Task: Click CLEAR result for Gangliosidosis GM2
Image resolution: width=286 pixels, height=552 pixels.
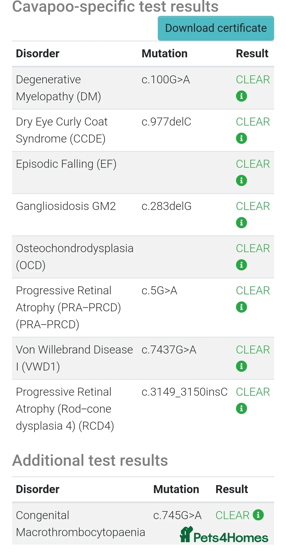Action: 253,206
